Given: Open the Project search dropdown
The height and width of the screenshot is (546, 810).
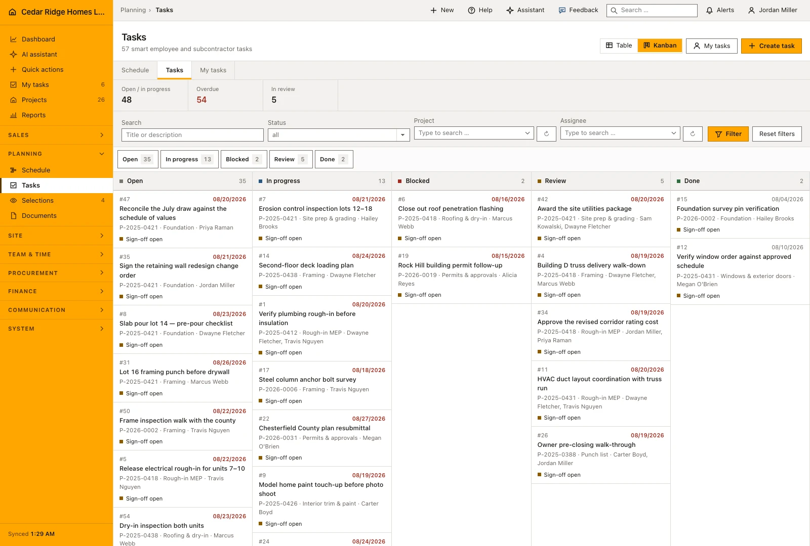Looking at the screenshot, I should [474, 133].
